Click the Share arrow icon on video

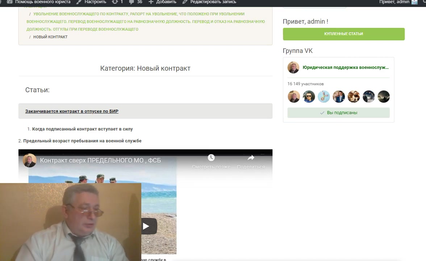tap(251, 158)
